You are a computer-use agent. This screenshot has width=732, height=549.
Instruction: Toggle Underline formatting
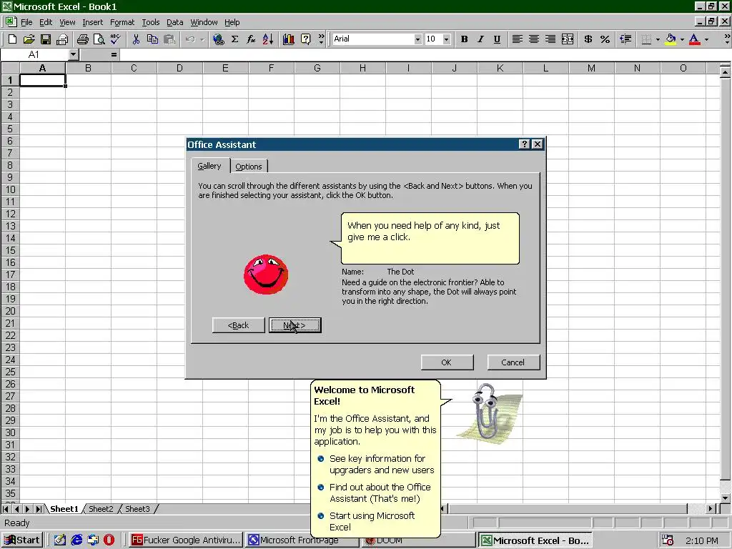(498, 39)
